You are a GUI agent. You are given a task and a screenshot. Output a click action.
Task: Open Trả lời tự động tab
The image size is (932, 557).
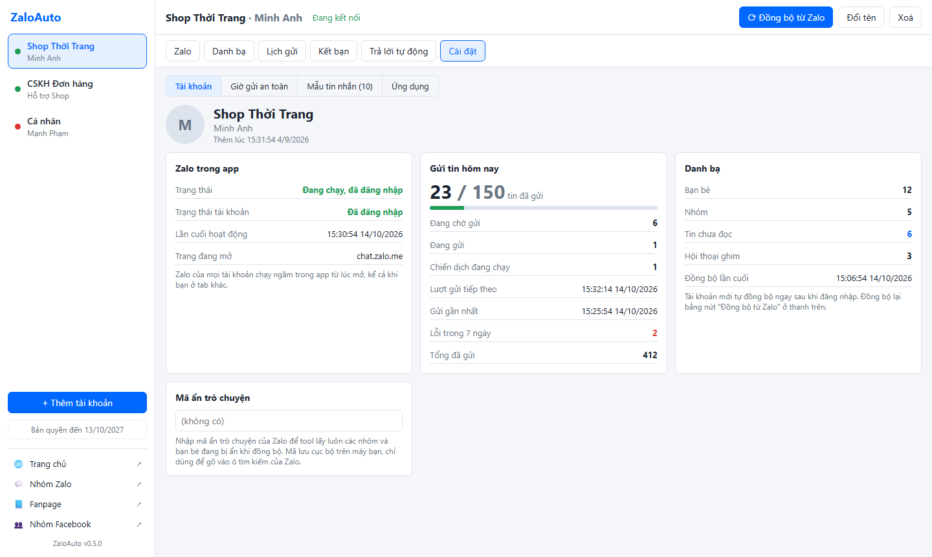tap(399, 51)
